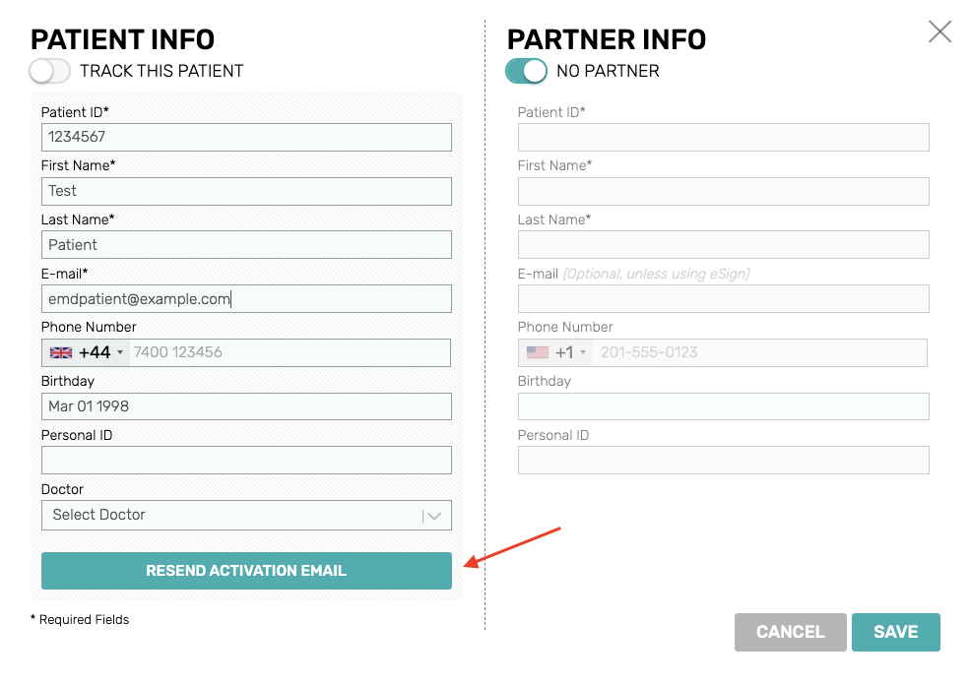Click the patient Patient ID field
Viewport: 970px width, 686px height.
[x=246, y=137]
